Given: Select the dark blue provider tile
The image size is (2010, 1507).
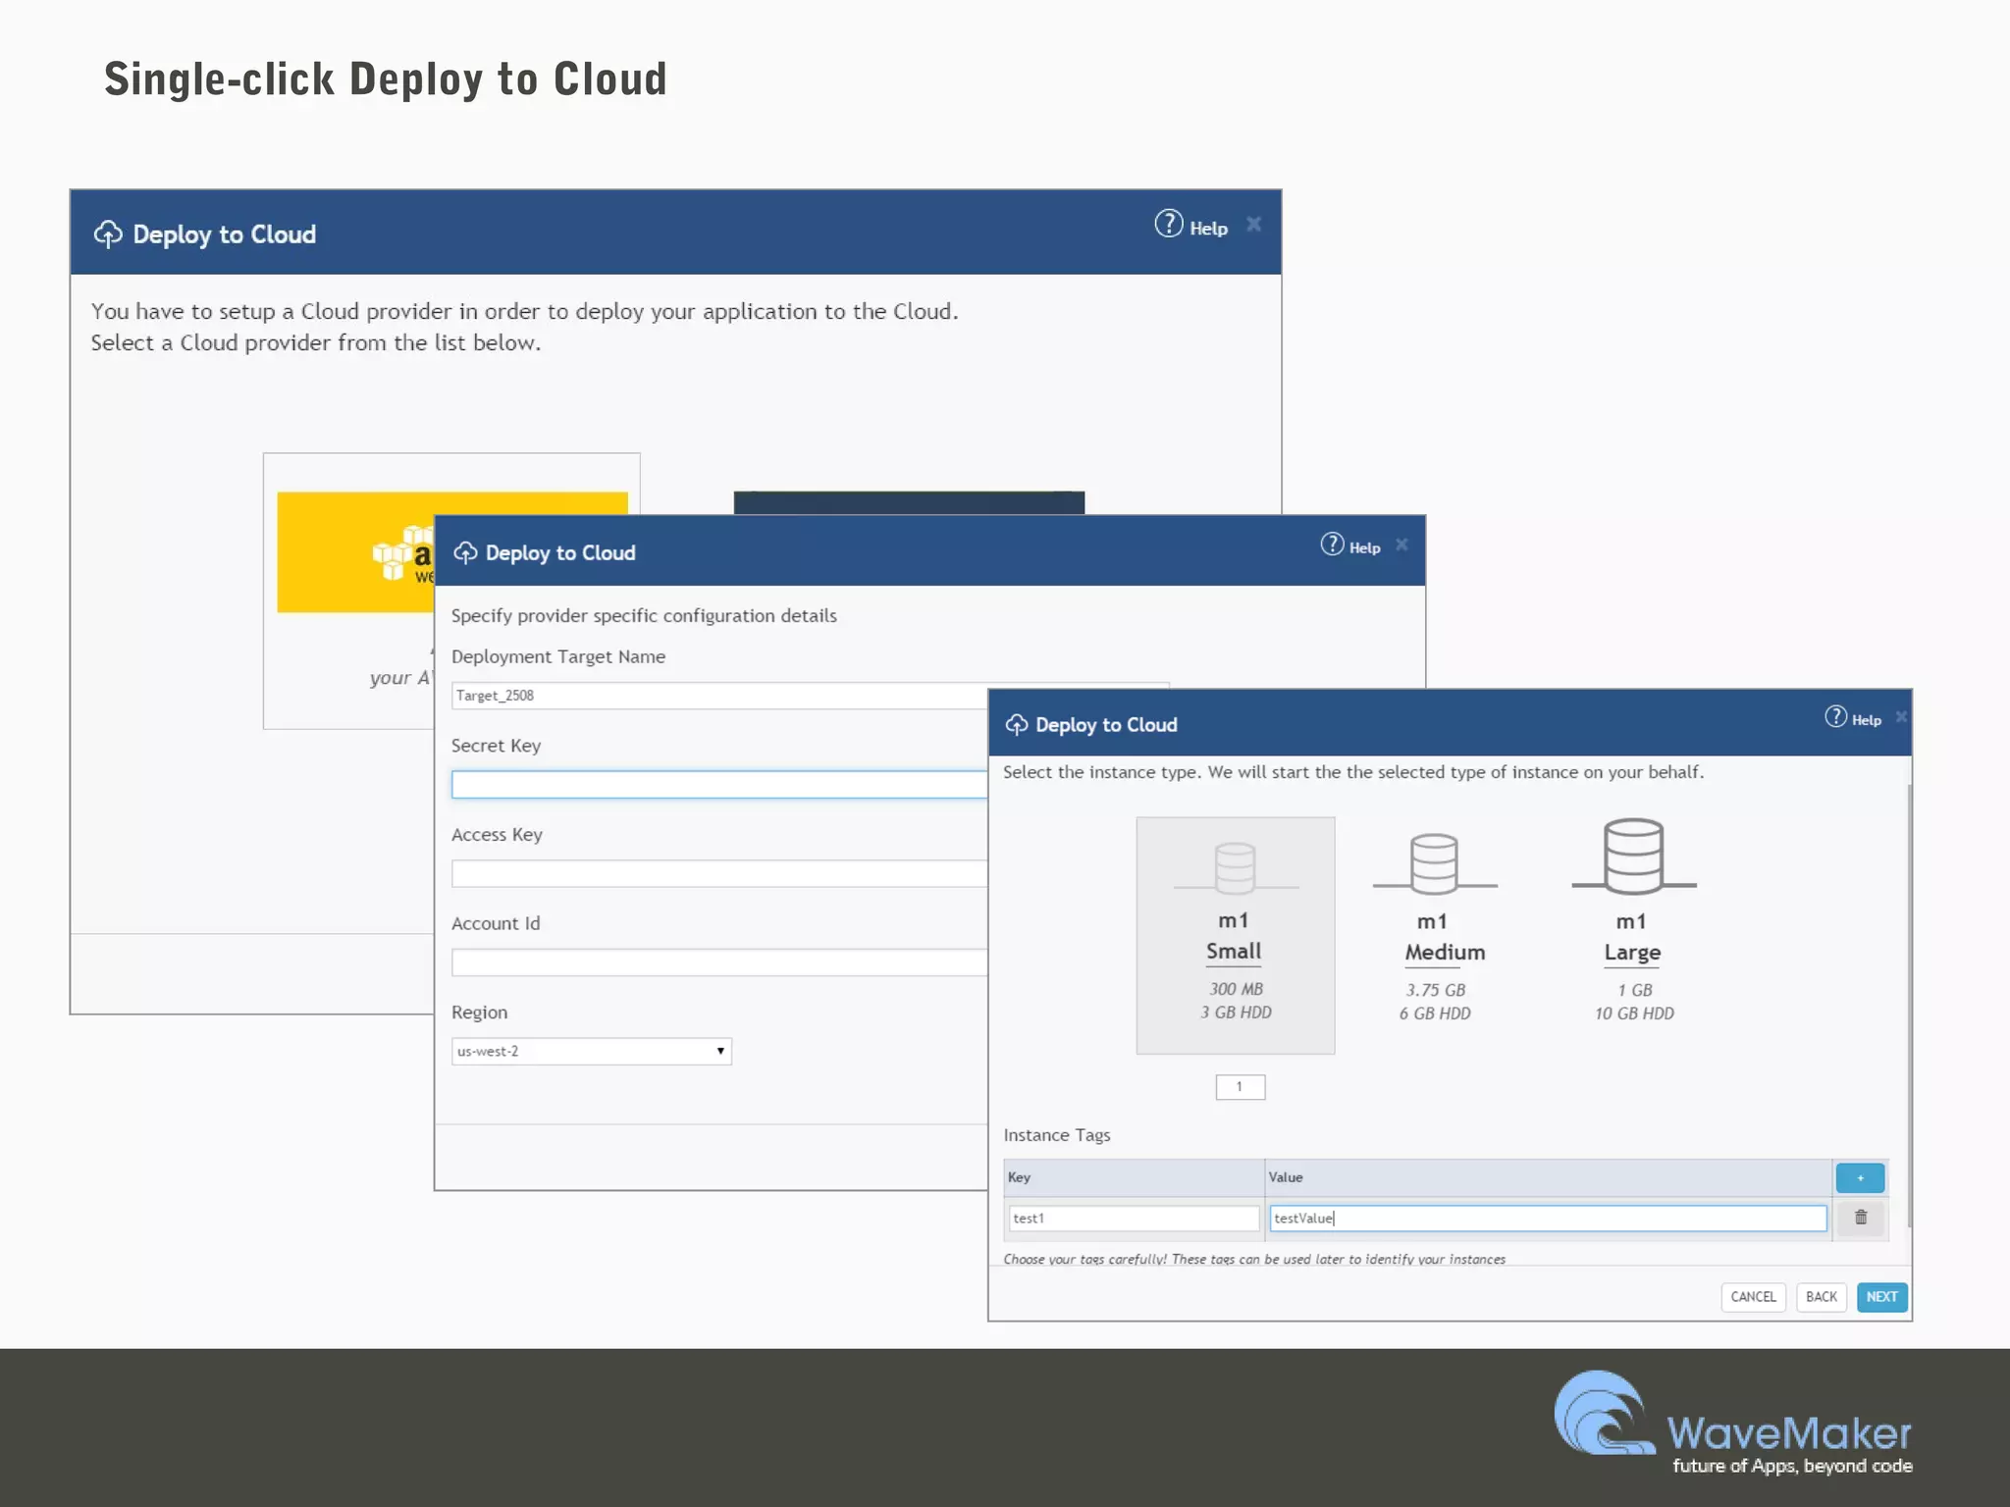Looking at the screenshot, I should [x=909, y=502].
